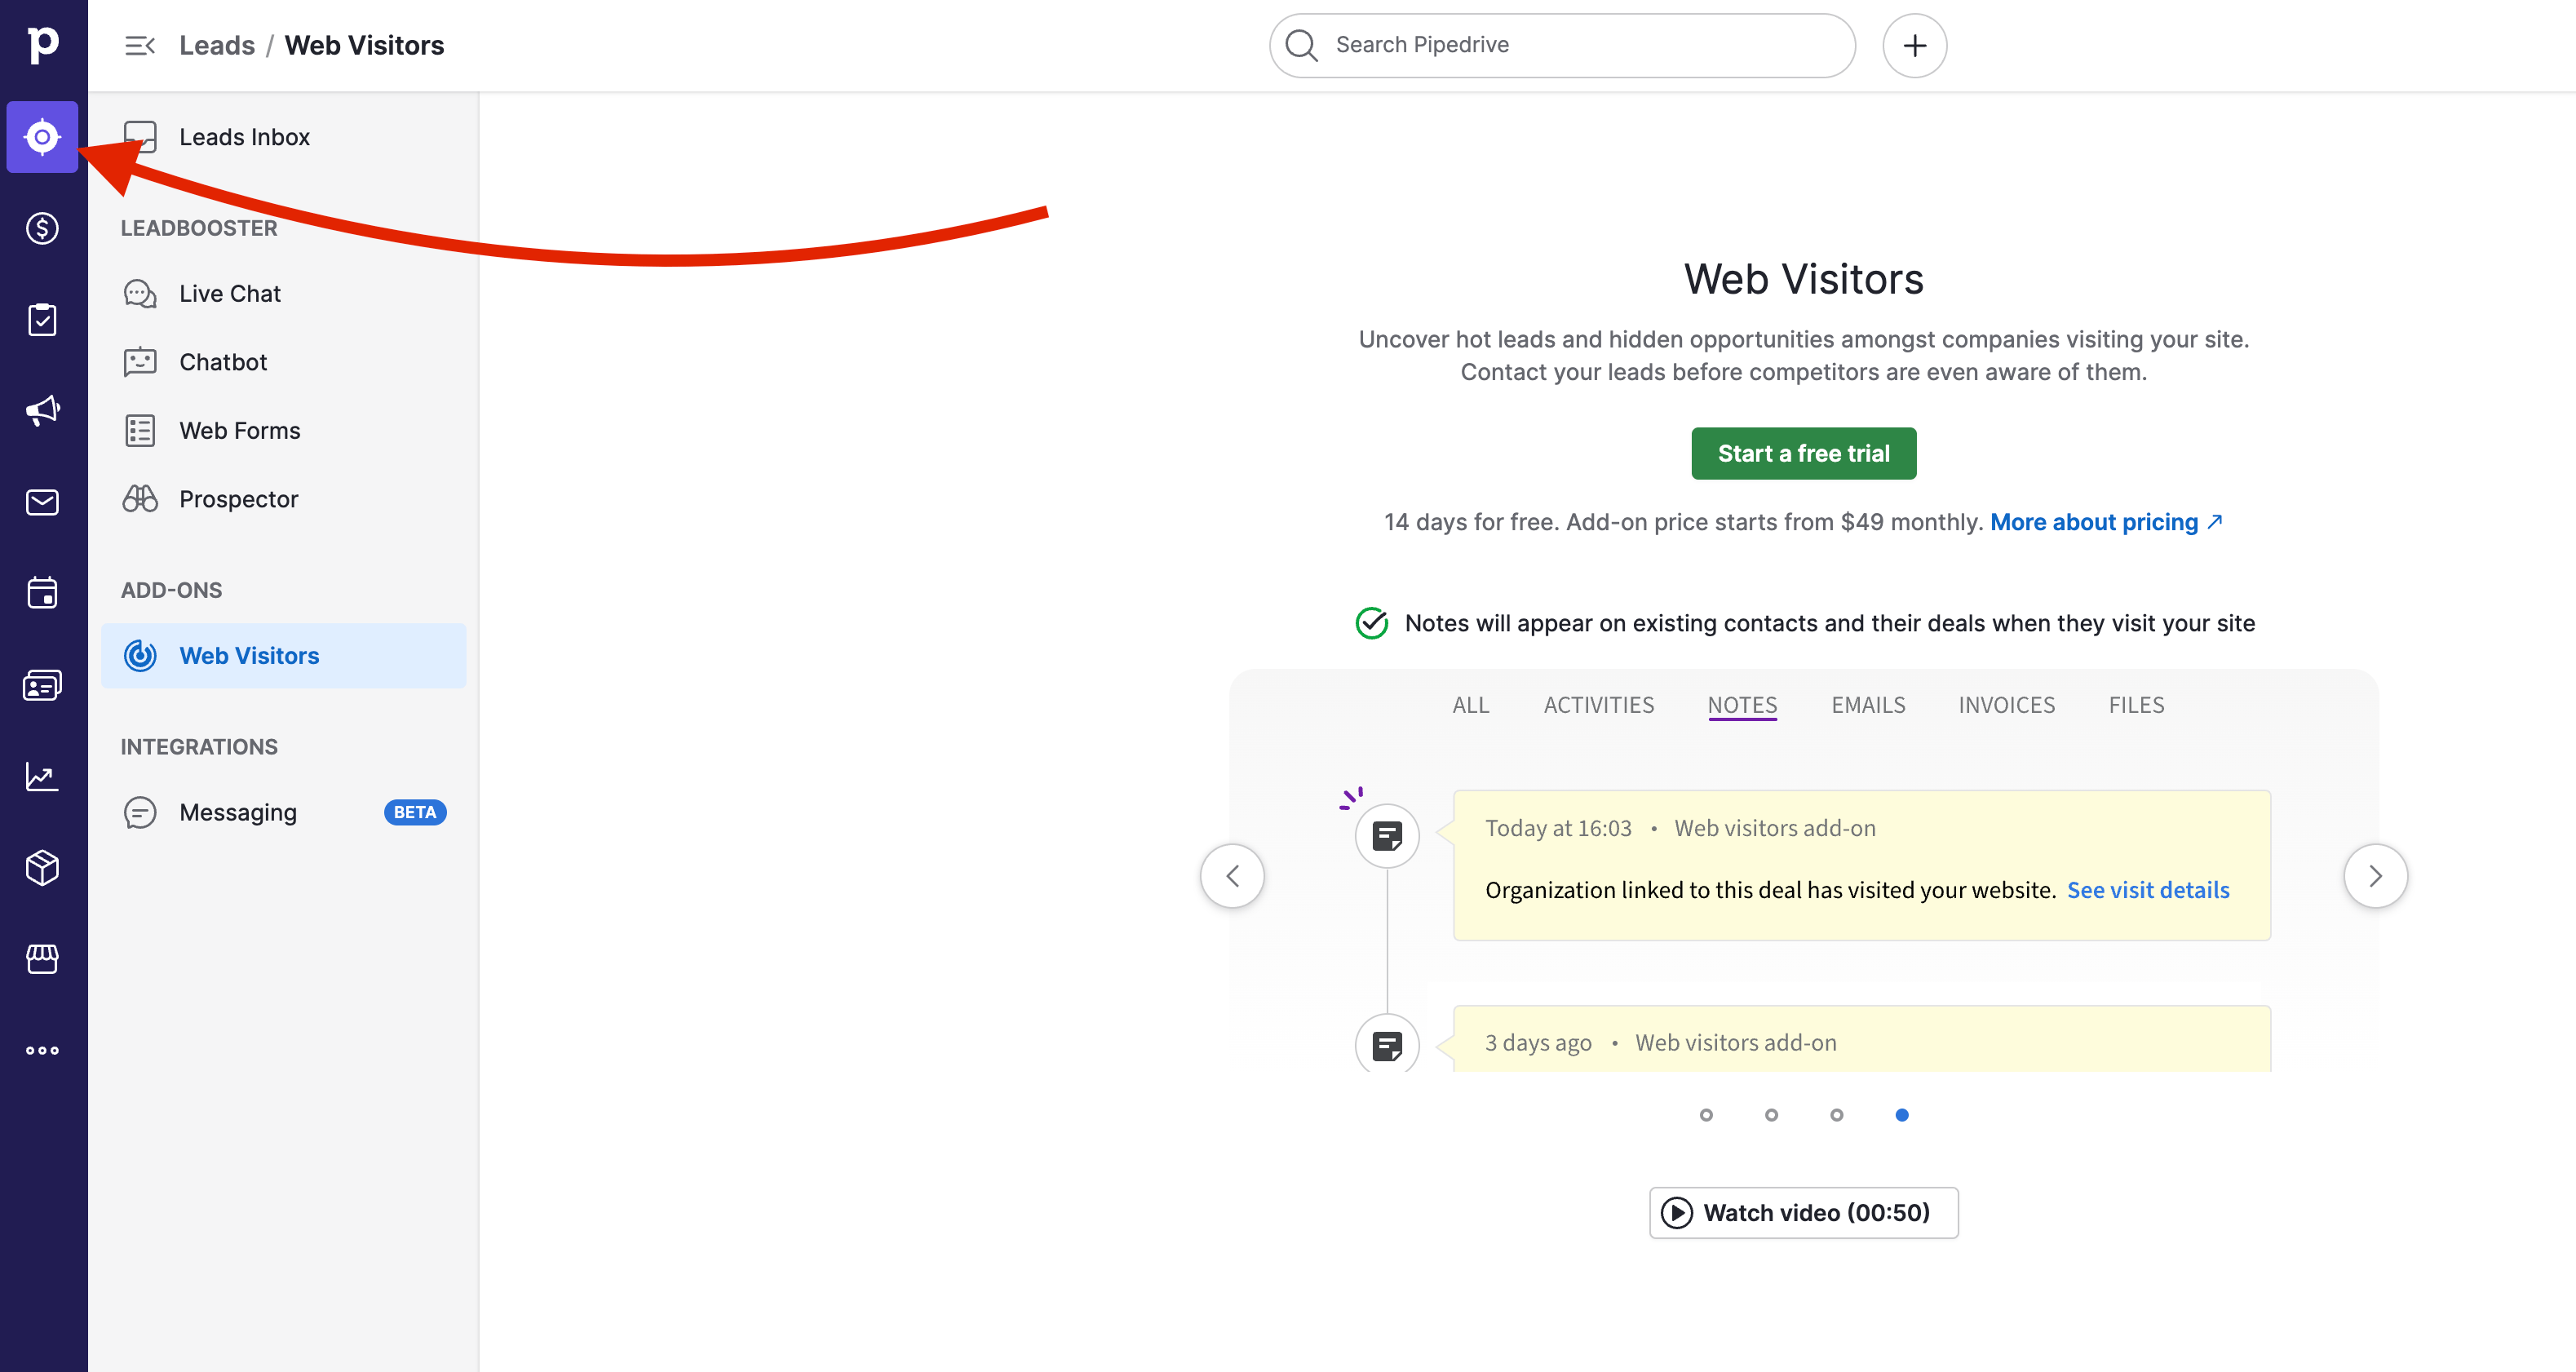Click the Leads breadcrumb link
Viewport: 2576px width, 1372px height.
[217, 45]
